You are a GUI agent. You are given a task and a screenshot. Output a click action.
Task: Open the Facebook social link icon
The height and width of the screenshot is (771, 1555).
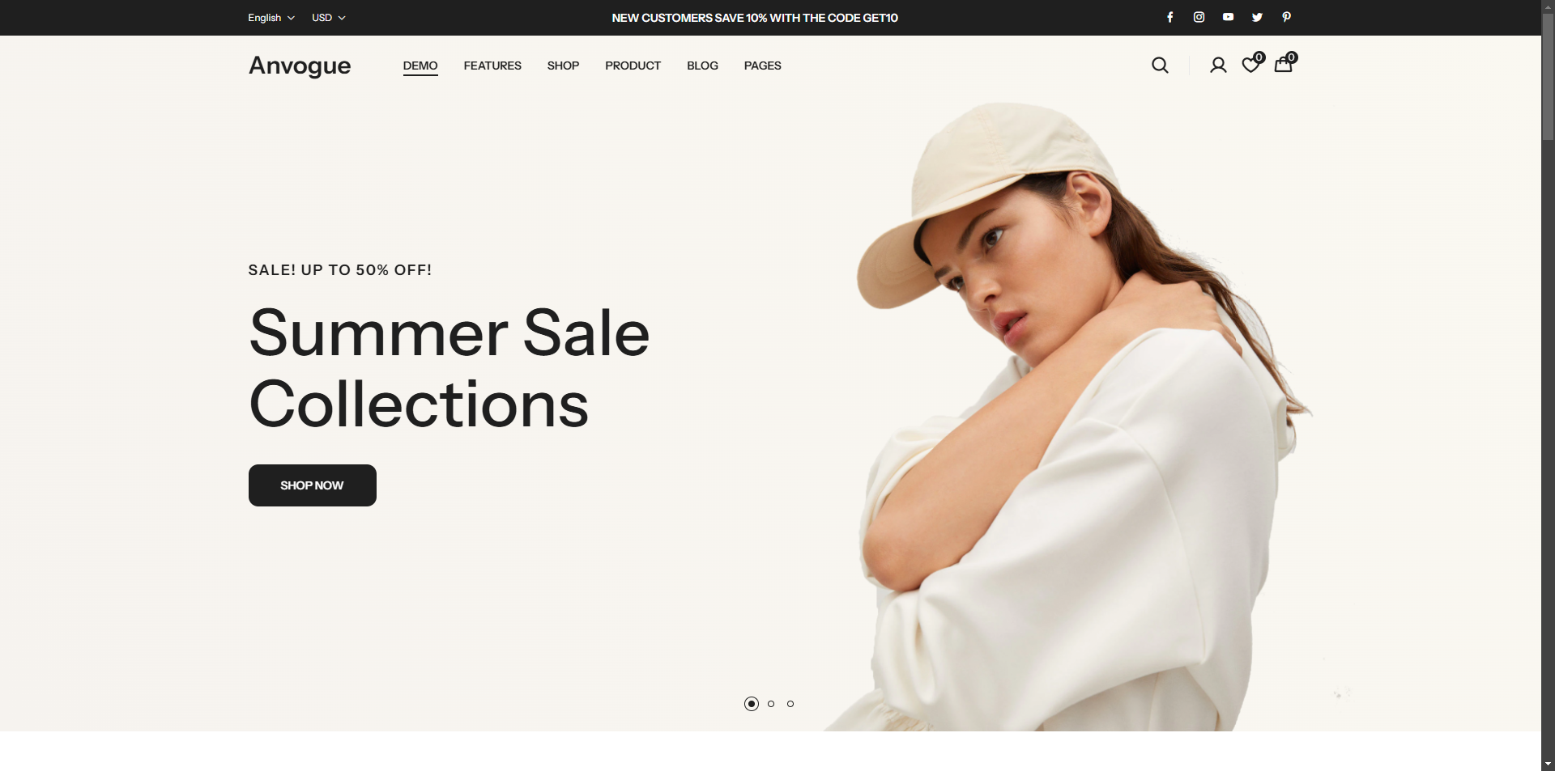click(1169, 17)
